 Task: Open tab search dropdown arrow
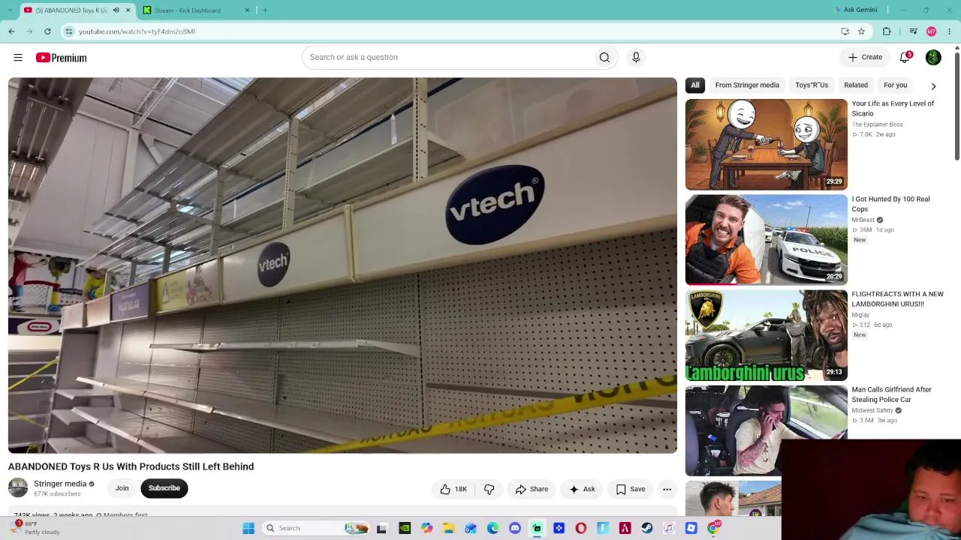coord(11,10)
